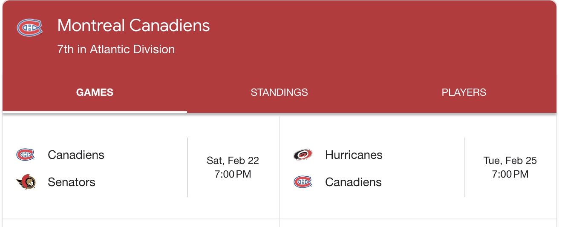Open the Tue, Feb 25 game date

(x=510, y=161)
